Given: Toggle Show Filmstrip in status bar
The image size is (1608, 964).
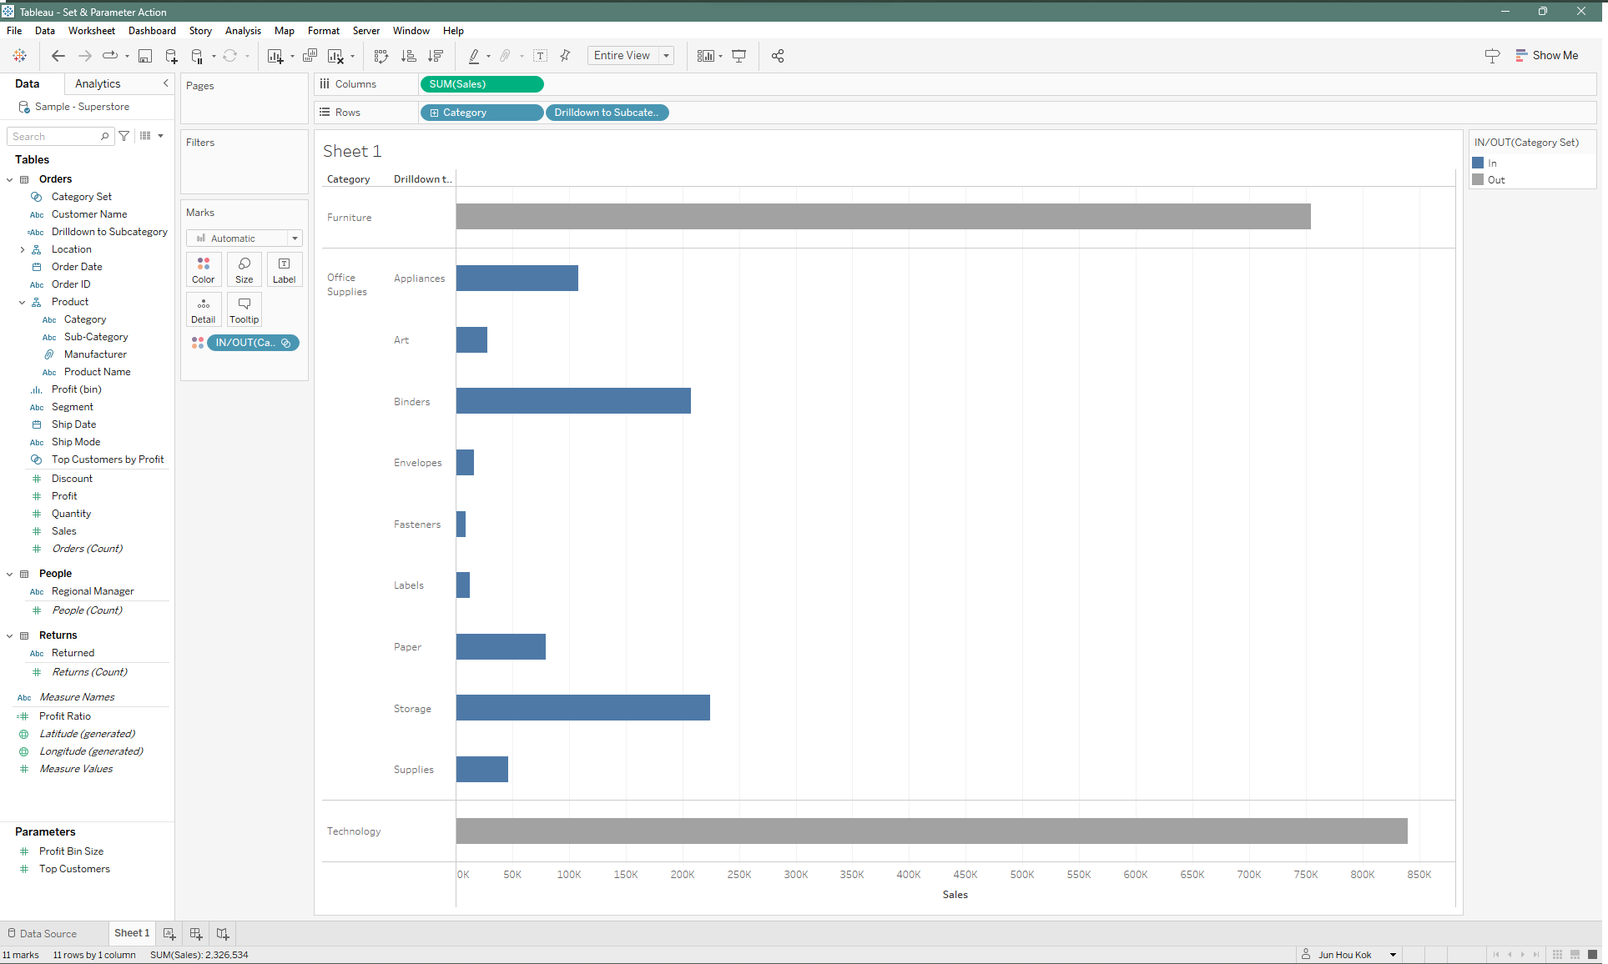Looking at the screenshot, I should click(x=1575, y=955).
